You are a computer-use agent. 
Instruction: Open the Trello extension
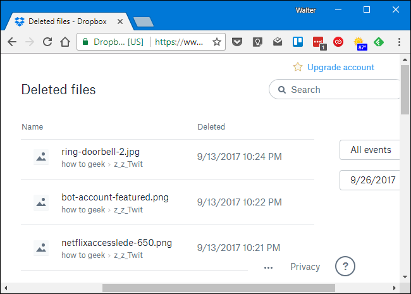(x=298, y=42)
